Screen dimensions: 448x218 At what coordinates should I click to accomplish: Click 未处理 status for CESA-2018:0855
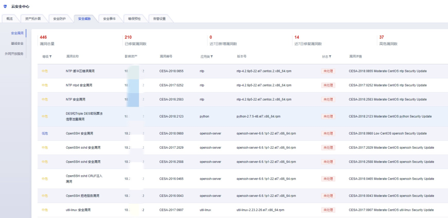(328, 71)
